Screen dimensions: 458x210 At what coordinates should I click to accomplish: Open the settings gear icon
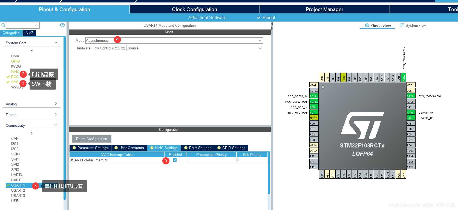point(62,25)
